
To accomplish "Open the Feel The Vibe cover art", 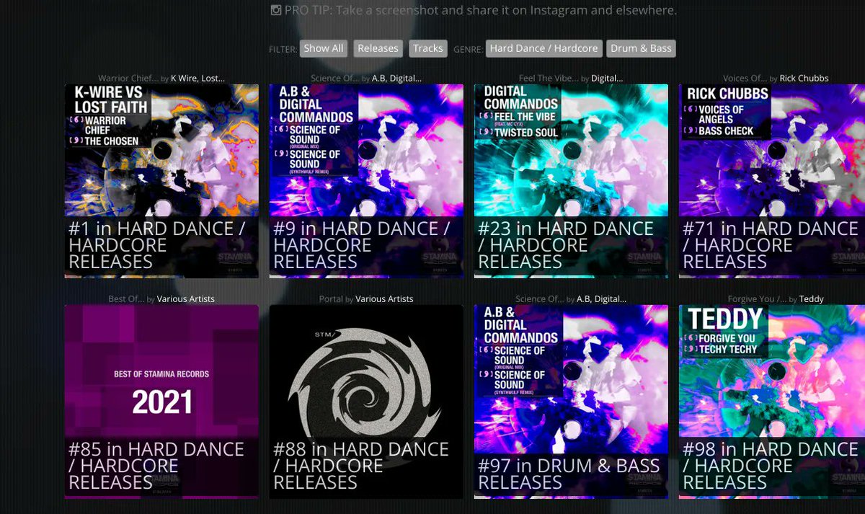I will (571, 181).
